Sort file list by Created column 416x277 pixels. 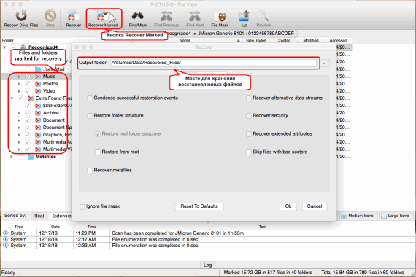[x=283, y=41]
